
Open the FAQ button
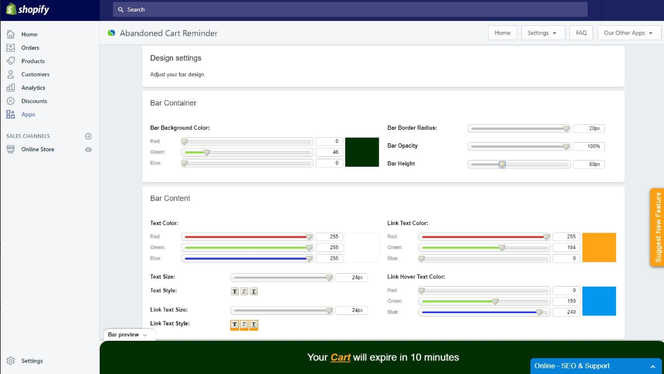tap(581, 33)
